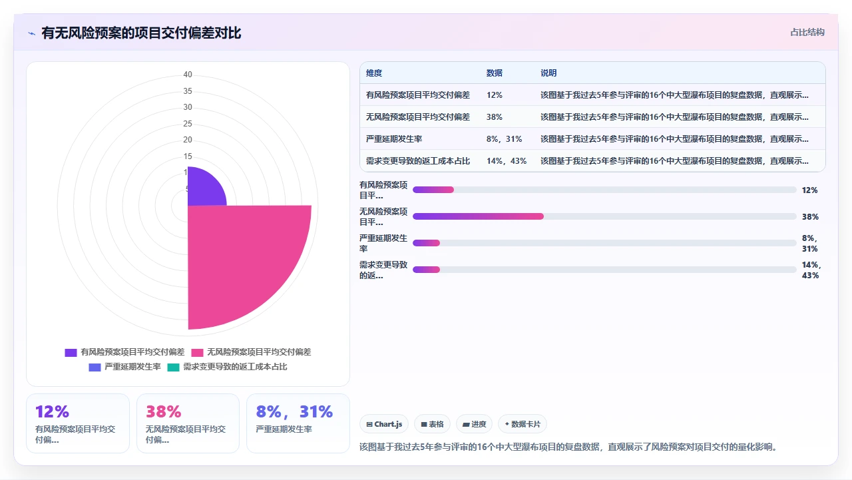Open the 12% data card
The width and height of the screenshot is (852, 480).
(x=78, y=423)
